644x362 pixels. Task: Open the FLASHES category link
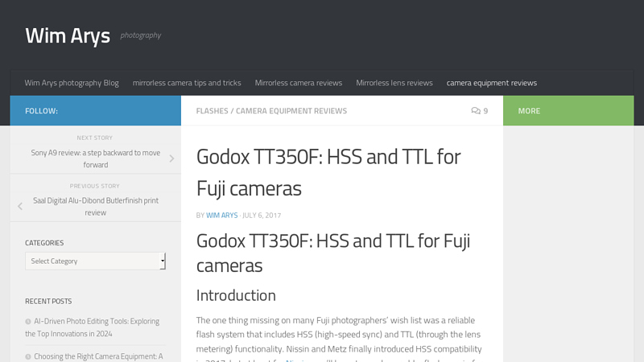click(x=212, y=111)
